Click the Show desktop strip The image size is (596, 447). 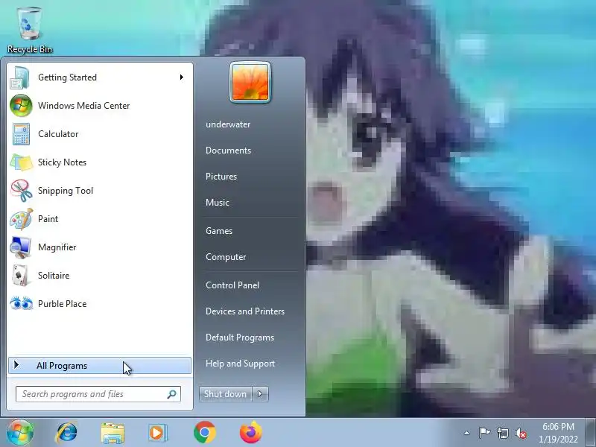pyautogui.click(x=591, y=432)
